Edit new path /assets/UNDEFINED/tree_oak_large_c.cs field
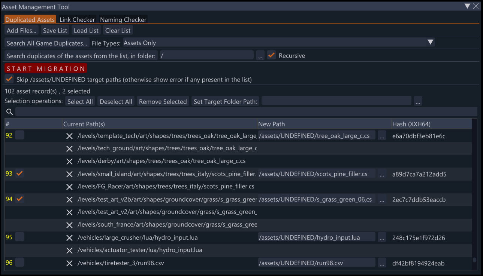This screenshot has width=483, height=276. click(317, 136)
